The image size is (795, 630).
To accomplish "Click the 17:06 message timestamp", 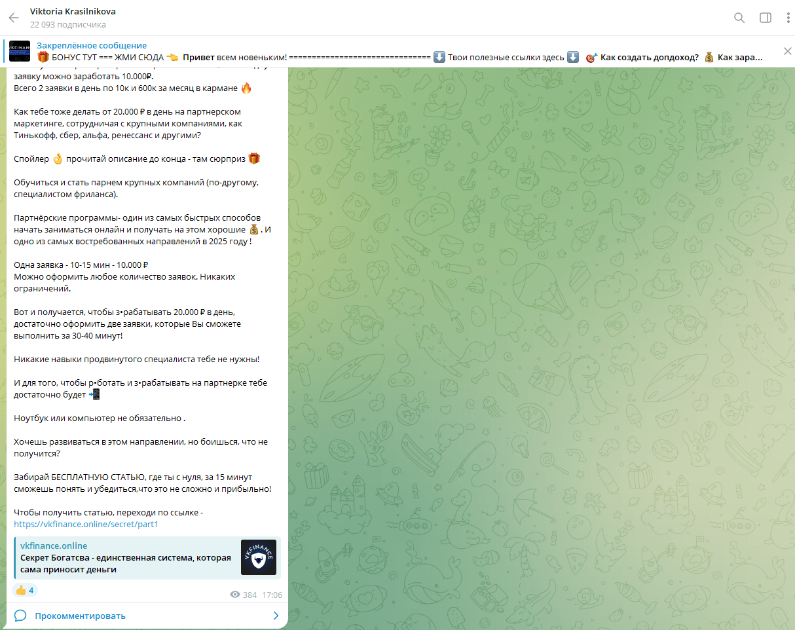I will pos(272,595).
